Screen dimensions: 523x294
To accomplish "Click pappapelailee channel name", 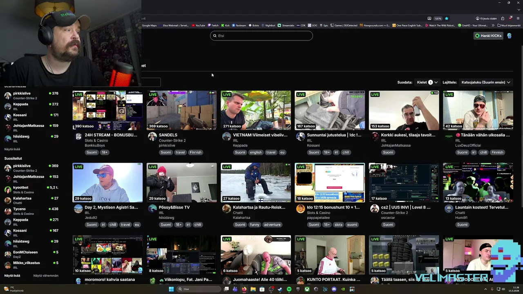I will tap(318, 218).
